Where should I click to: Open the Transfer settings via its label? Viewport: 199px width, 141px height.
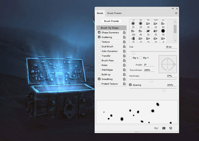pos(106,56)
